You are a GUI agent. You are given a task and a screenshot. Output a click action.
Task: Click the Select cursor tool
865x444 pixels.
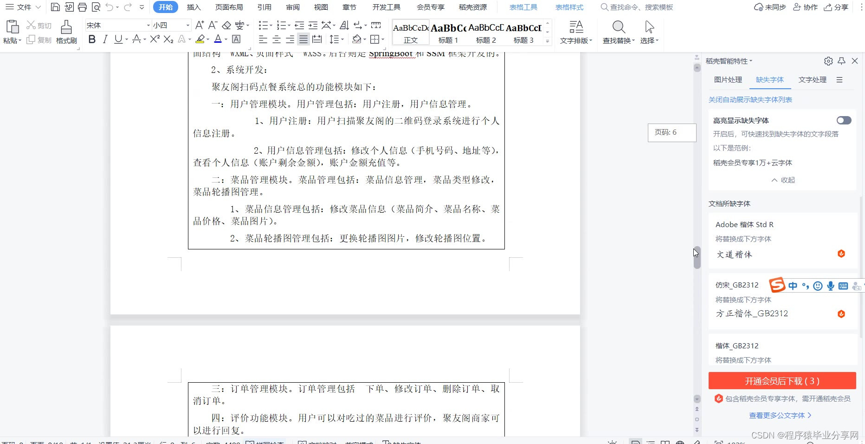coord(649,27)
